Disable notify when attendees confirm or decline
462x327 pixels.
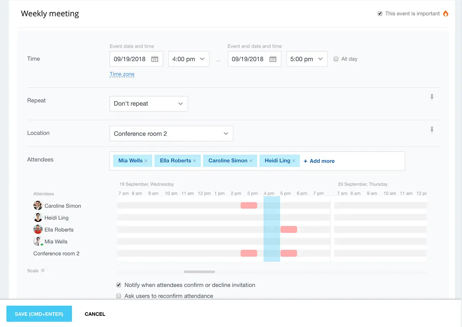[x=119, y=285]
